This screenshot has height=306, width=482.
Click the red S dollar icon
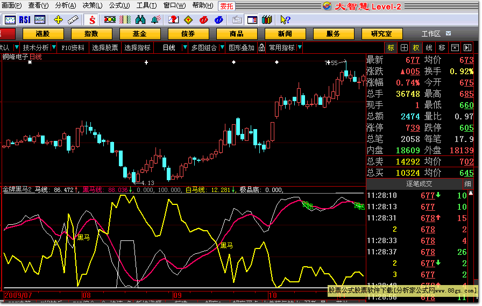pos(91,20)
